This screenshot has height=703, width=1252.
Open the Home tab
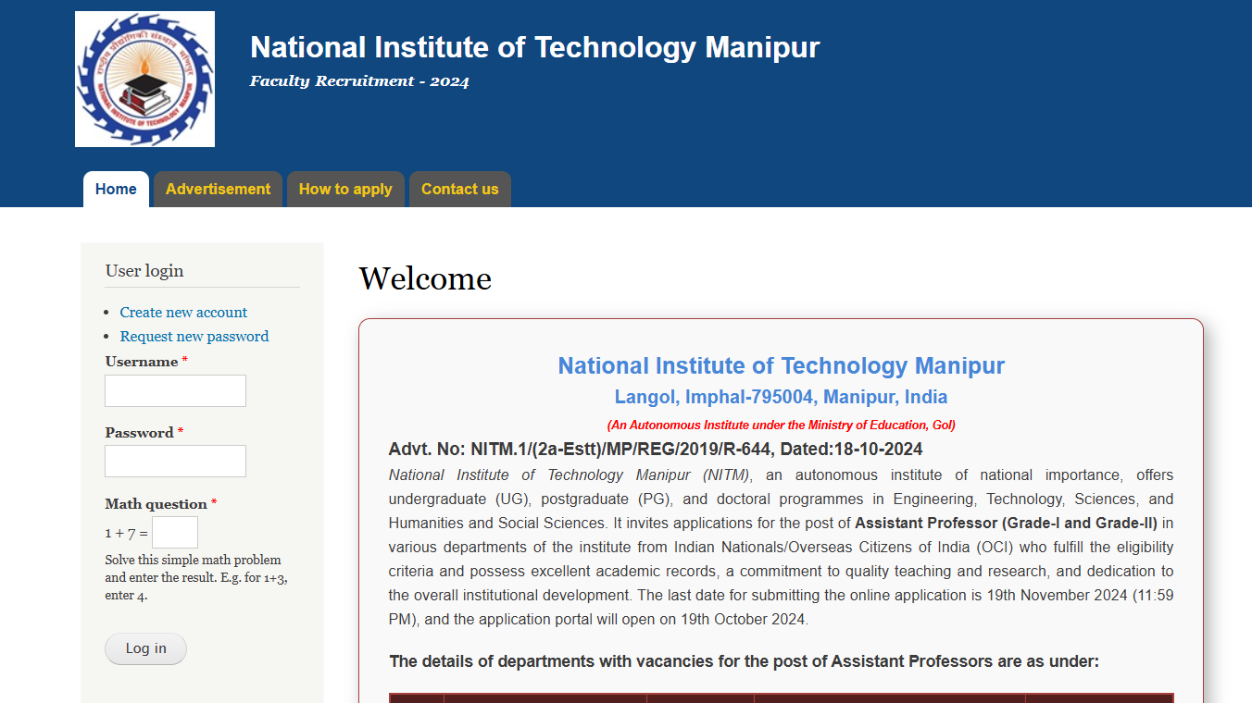tap(116, 189)
